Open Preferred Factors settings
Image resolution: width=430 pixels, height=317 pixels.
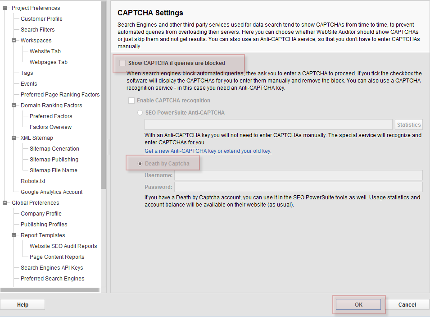click(x=51, y=116)
